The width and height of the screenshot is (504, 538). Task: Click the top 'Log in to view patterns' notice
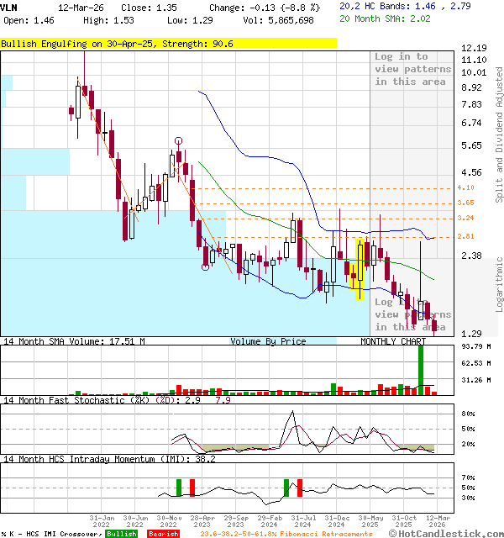click(x=412, y=69)
